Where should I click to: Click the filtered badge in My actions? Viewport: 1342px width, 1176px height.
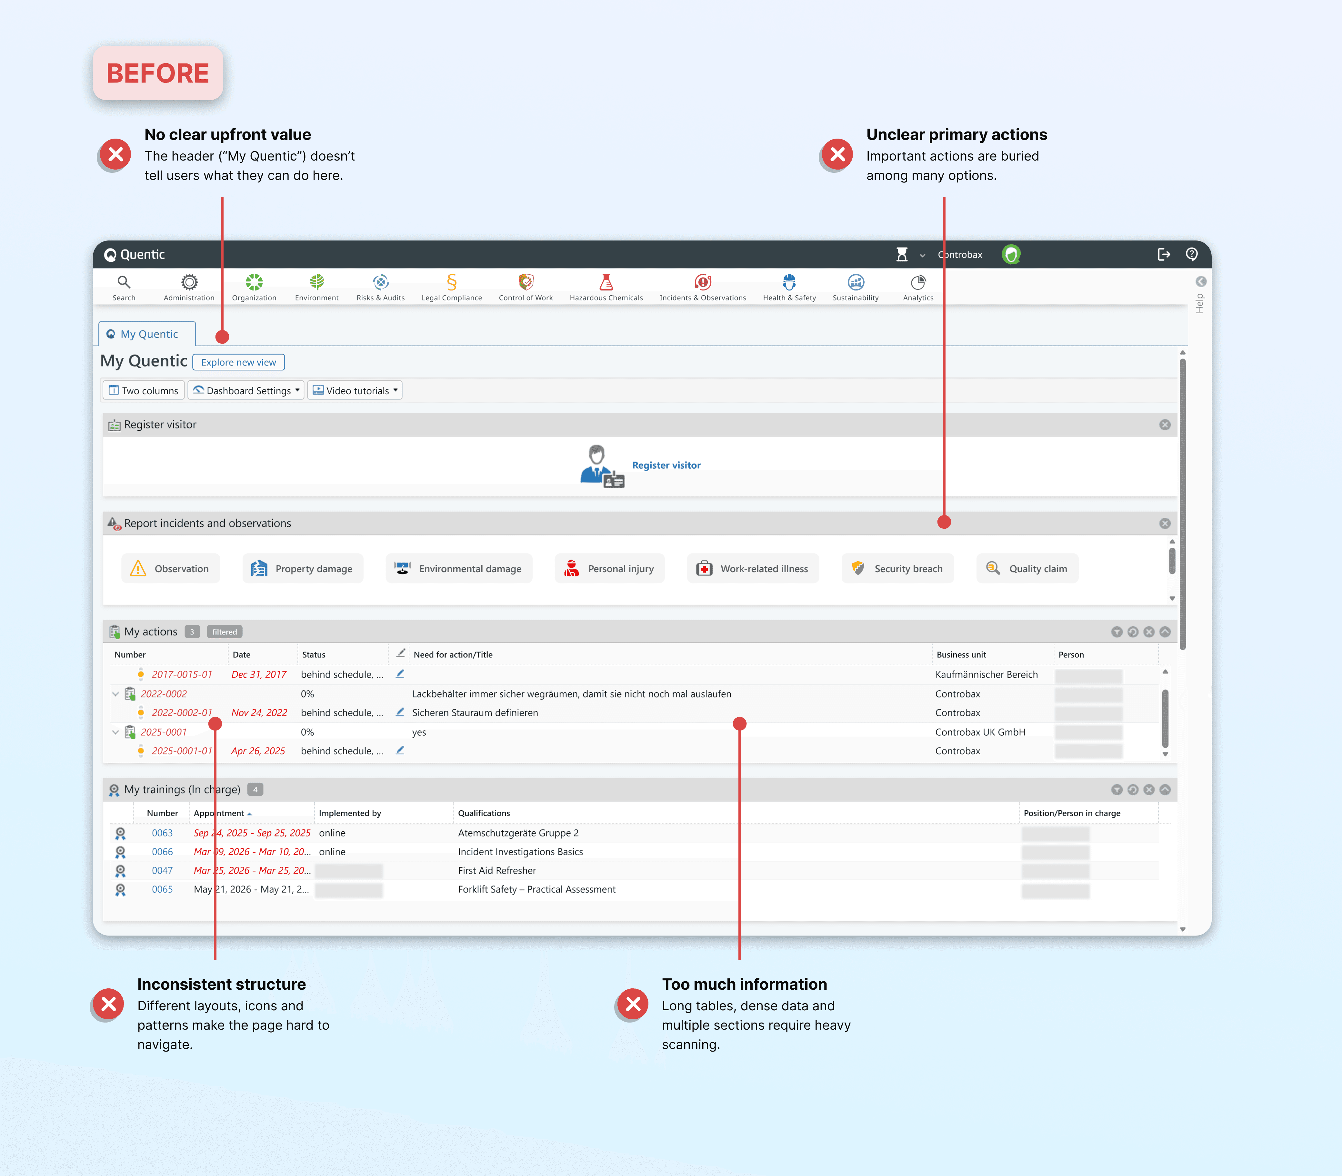point(225,632)
